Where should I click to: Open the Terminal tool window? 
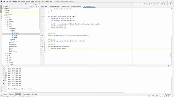tap(34, 94)
